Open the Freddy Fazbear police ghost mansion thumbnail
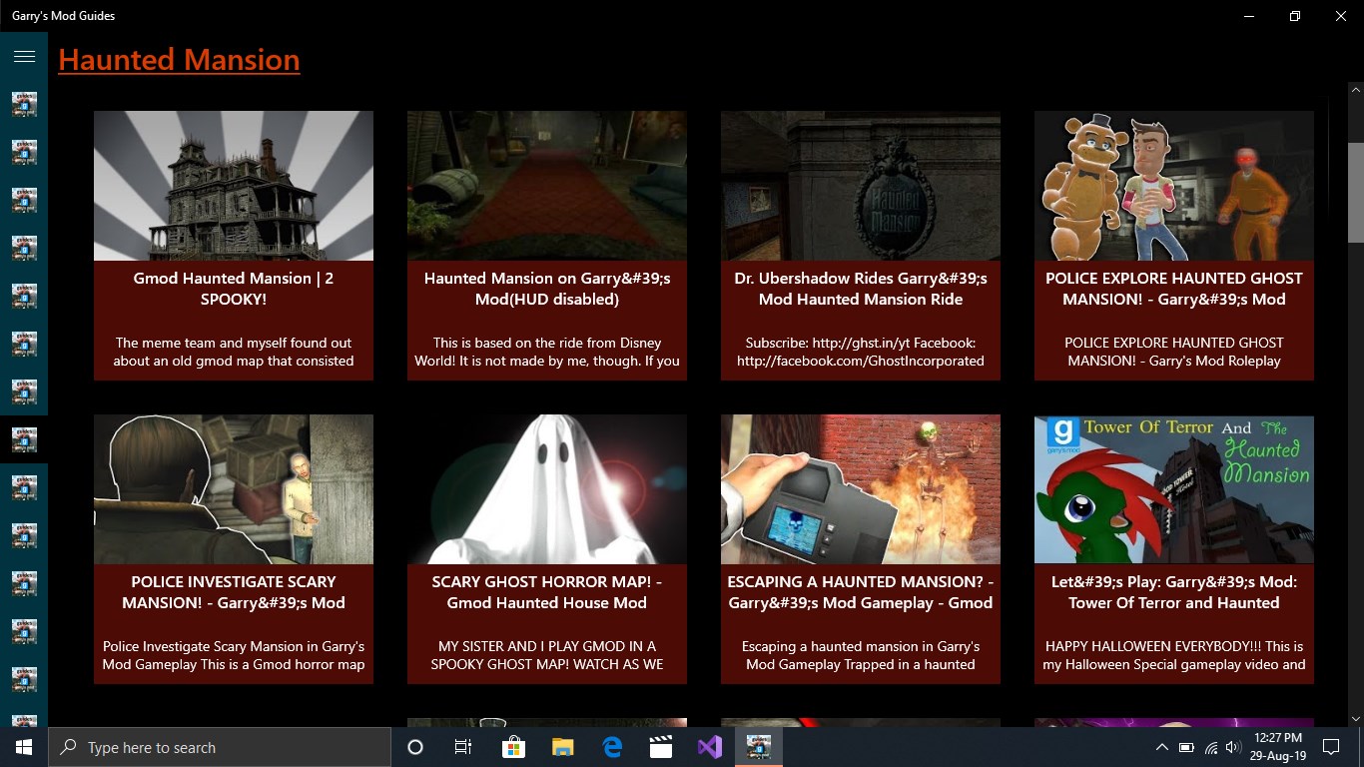The height and width of the screenshot is (767, 1364). pos(1174,186)
